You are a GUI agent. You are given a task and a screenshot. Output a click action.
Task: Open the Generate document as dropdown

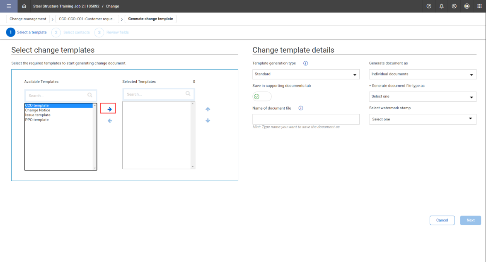(x=422, y=75)
